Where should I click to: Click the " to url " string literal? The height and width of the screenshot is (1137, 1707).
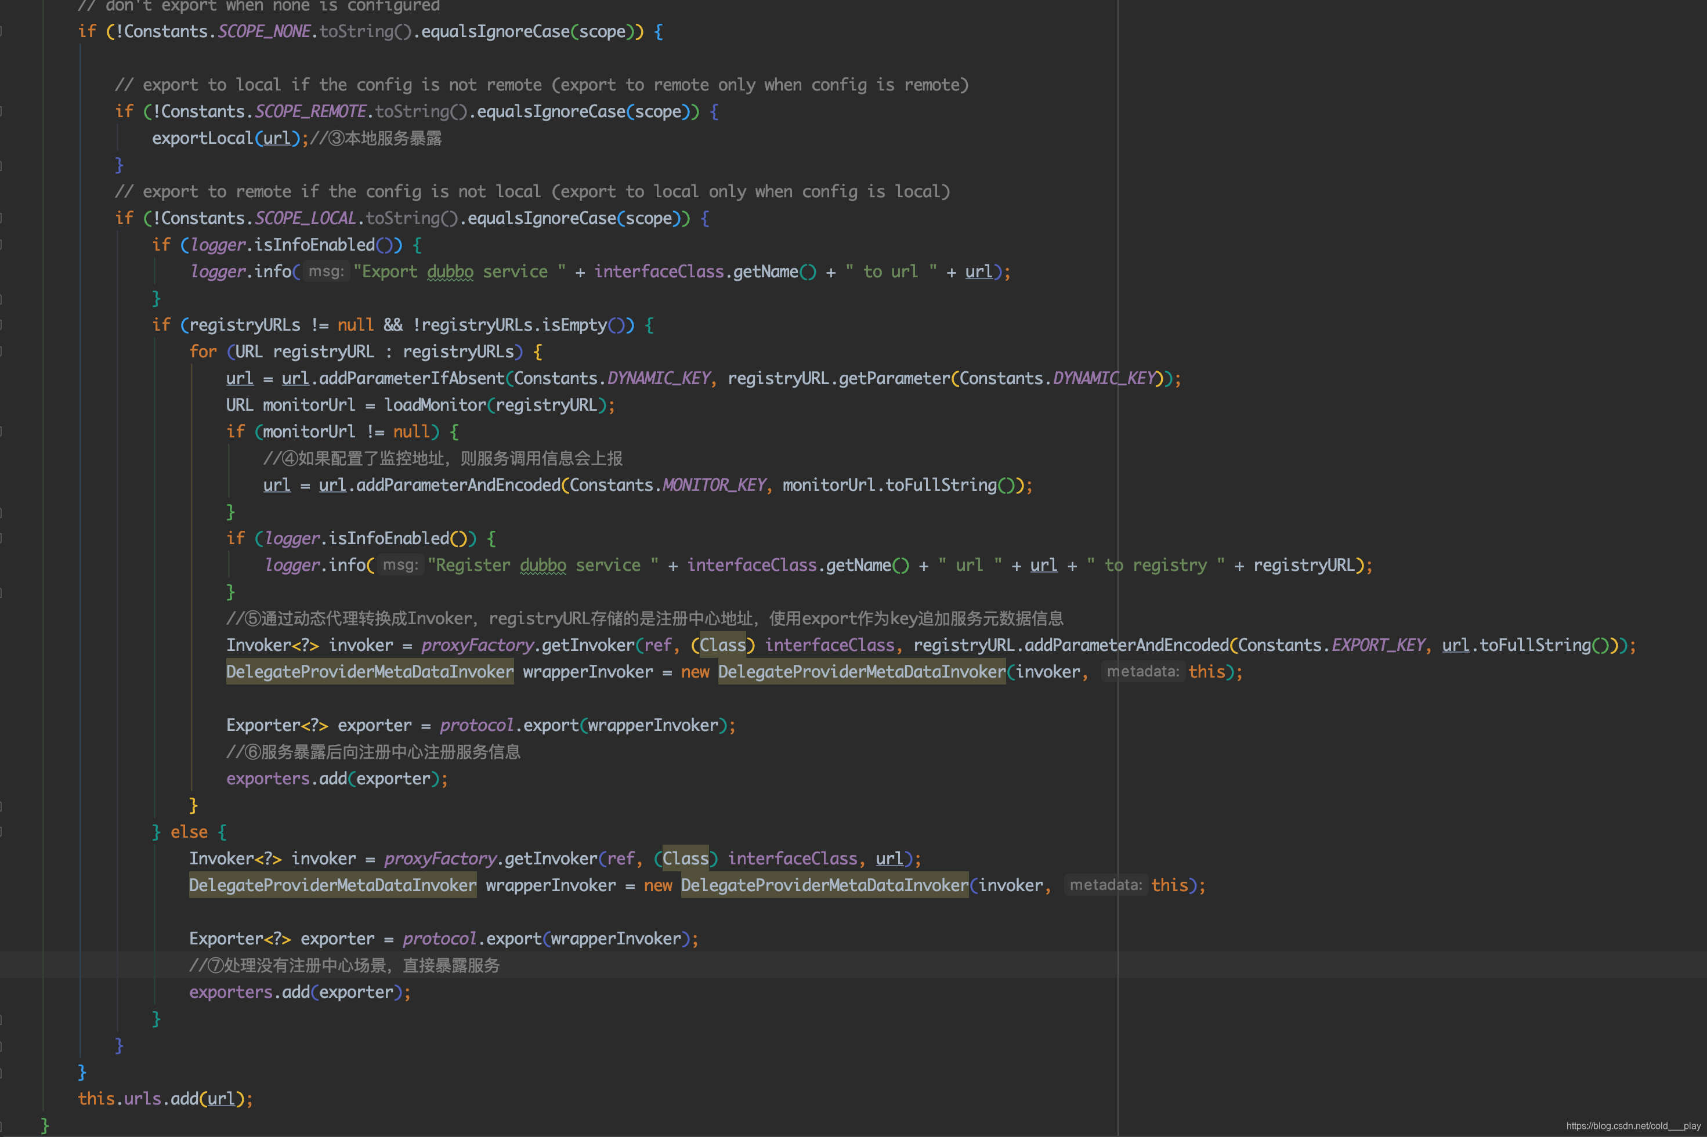[891, 272]
